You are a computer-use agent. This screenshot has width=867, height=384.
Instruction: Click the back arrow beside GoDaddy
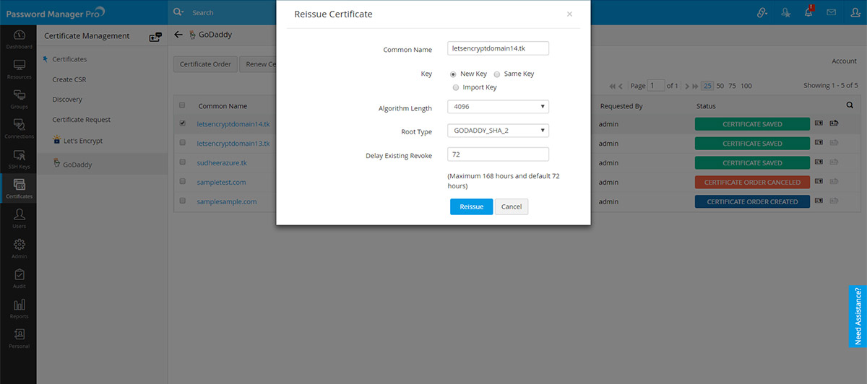click(x=178, y=35)
